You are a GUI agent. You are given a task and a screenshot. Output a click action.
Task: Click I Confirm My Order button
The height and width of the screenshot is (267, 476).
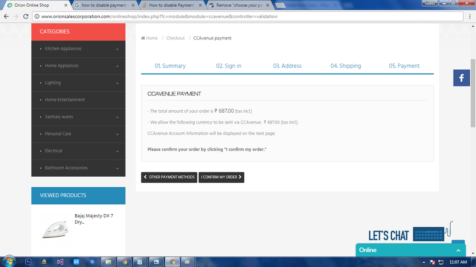[x=221, y=177]
